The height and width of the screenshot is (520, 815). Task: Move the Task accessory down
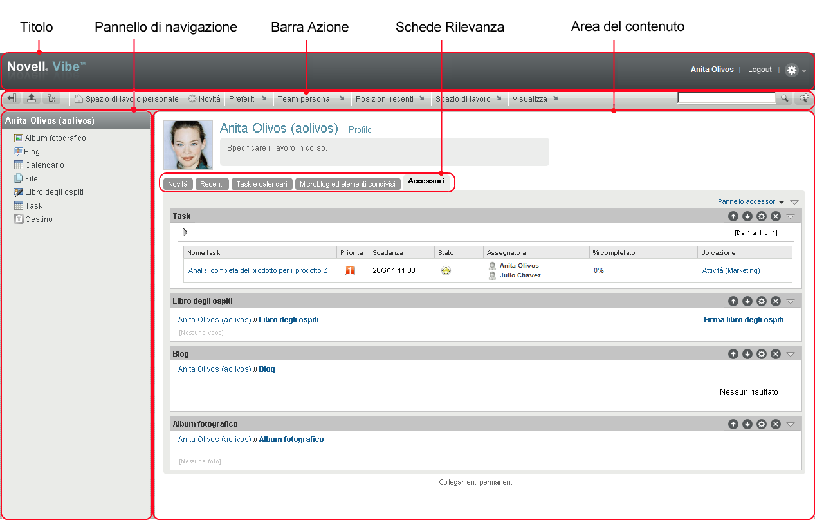(x=747, y=216)
